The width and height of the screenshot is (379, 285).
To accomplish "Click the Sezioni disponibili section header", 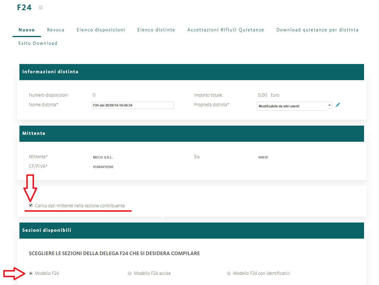I will pyautogui.click(x=47, y=230).
